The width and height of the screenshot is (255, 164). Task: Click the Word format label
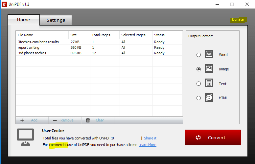(223, 55)
